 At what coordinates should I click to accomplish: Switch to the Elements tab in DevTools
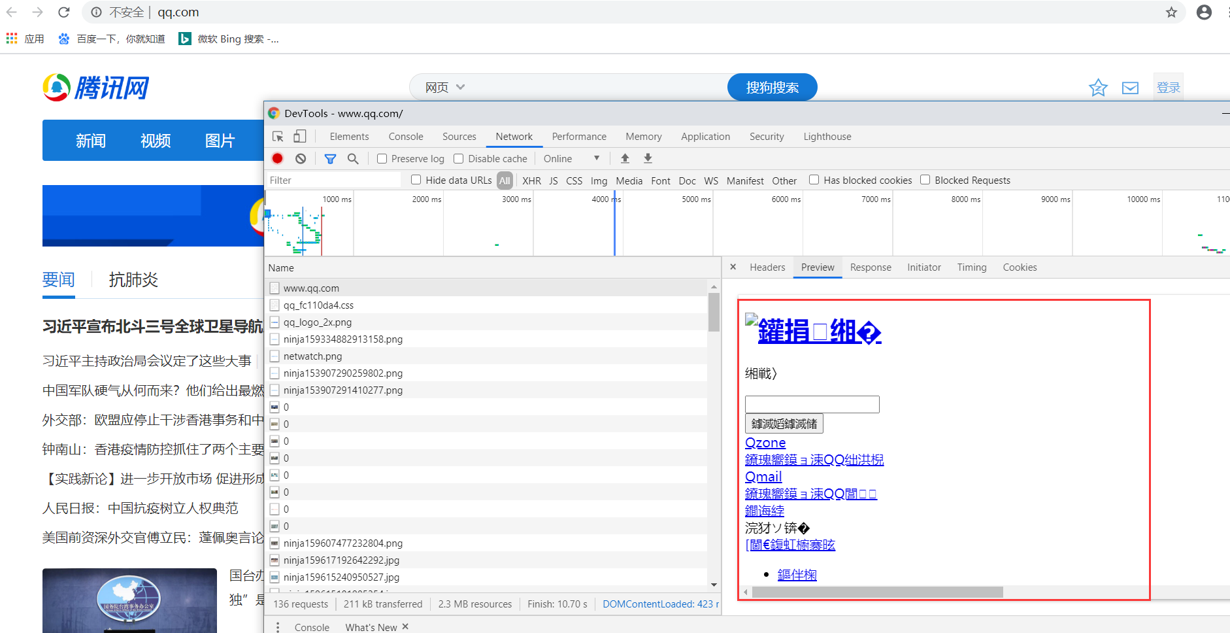349,136
